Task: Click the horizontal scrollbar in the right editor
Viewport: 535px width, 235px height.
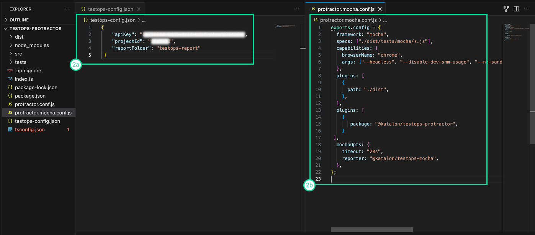Action: pos(371,230)
